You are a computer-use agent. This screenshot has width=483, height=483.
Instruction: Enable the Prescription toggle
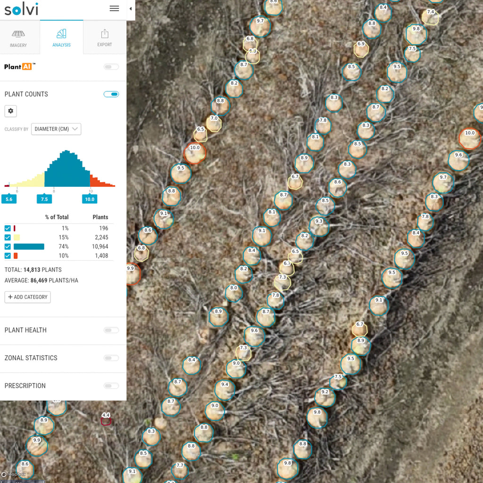pos(111,386)
